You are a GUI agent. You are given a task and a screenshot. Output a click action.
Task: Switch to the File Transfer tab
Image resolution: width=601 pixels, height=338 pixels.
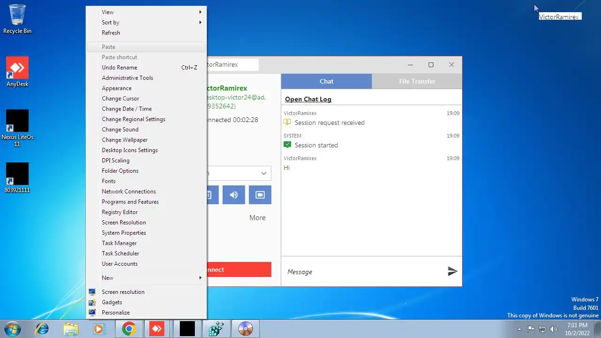click(417, 81)
